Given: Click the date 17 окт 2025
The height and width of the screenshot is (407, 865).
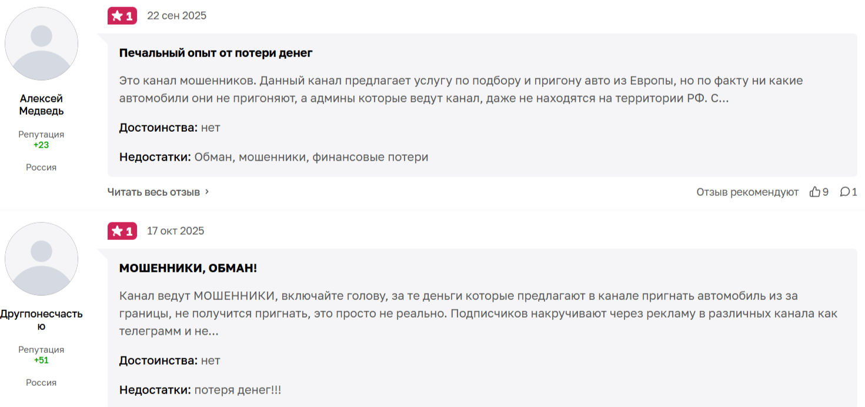Looking at the screenshot, I should point(175,231).
